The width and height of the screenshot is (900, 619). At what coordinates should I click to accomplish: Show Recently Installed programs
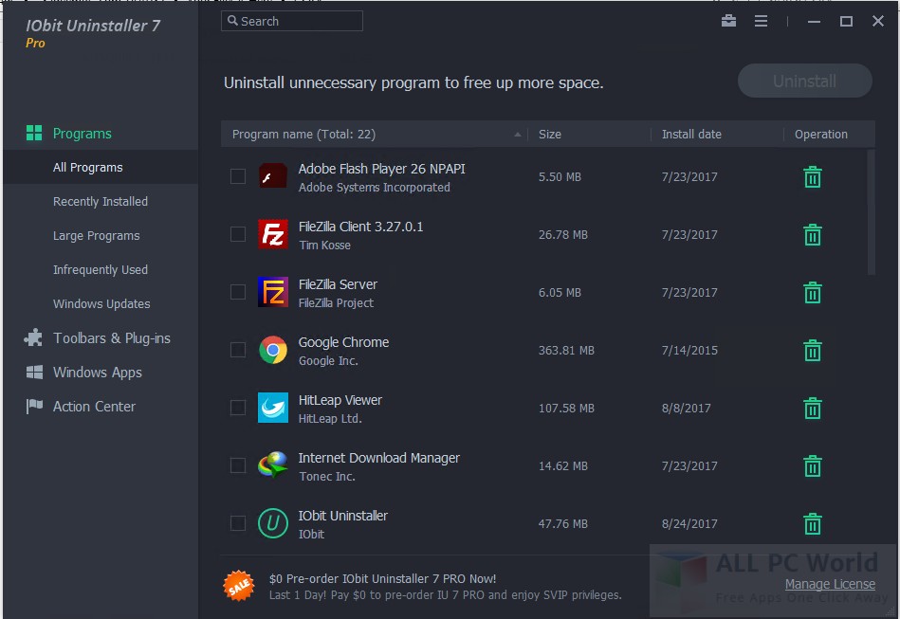[101, 201]
